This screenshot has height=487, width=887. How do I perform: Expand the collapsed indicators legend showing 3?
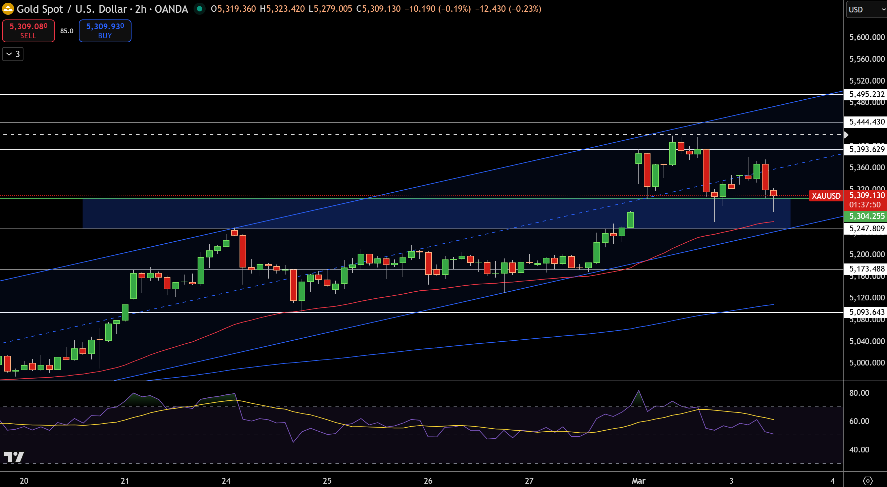[x=13, y=54]
